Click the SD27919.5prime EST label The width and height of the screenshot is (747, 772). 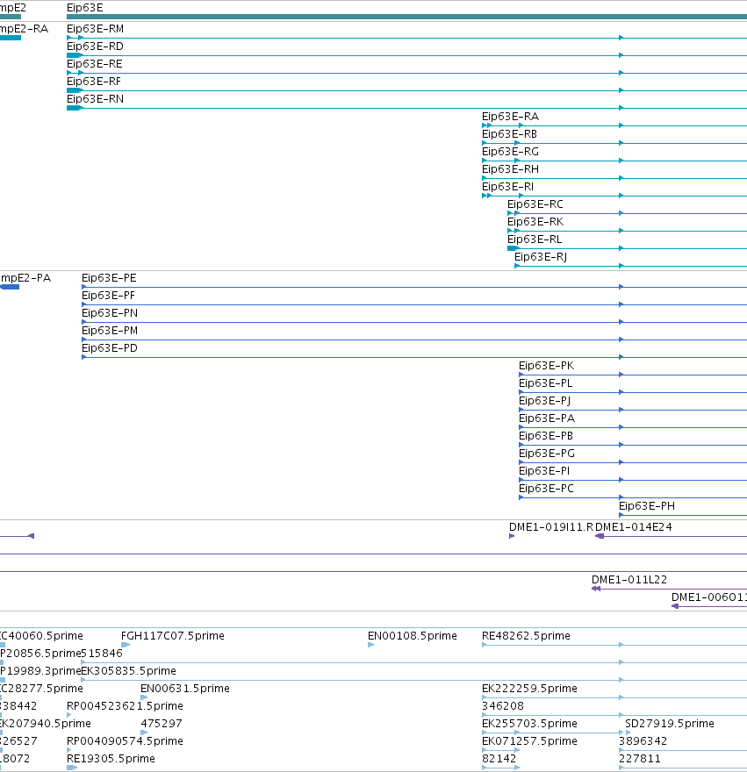tap(670, 724)
